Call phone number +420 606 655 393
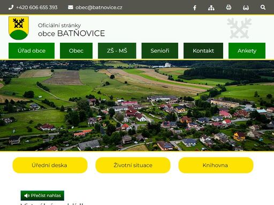The image size is (274, 205). (x=37, y=7)
